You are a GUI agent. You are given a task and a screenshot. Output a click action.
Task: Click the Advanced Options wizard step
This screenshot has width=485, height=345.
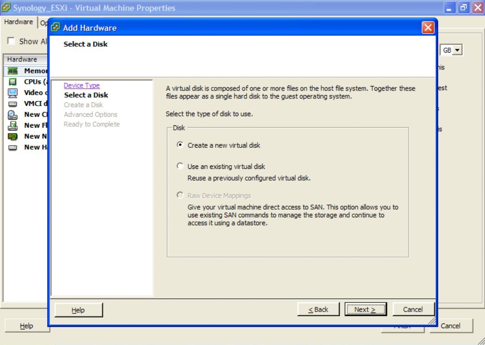(x=91, y=114)
